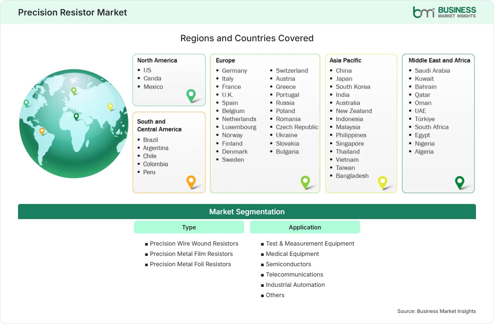The image size is (494, 324).
Task: Select "Semiconductors" application
Action: (289, 264)
